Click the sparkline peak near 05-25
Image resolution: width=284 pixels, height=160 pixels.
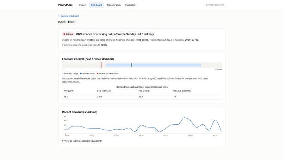[x=184, y=118]
